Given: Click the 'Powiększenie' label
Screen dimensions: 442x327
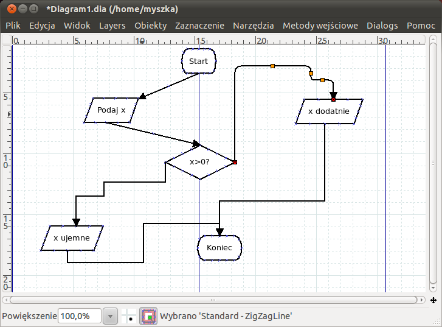Looking at the screenshot, I should (29, 316).
